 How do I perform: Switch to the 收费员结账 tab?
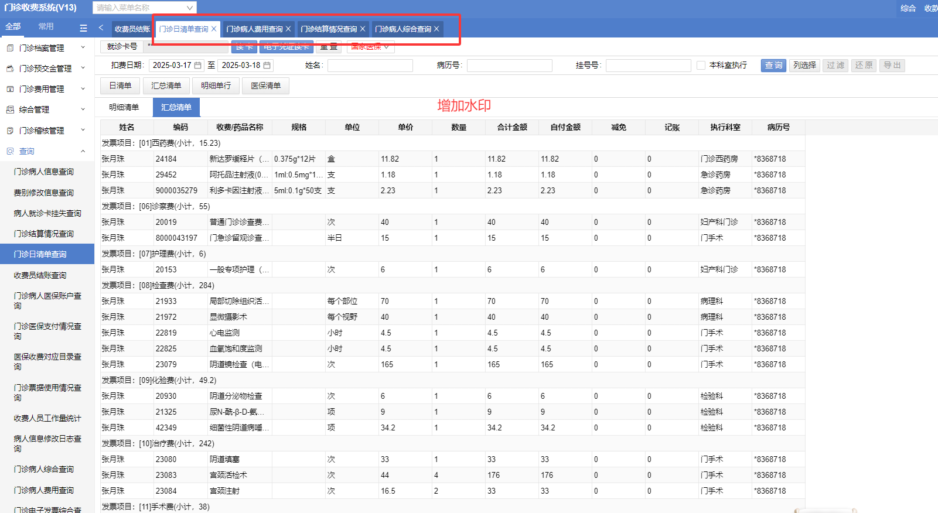coord(132,29)
